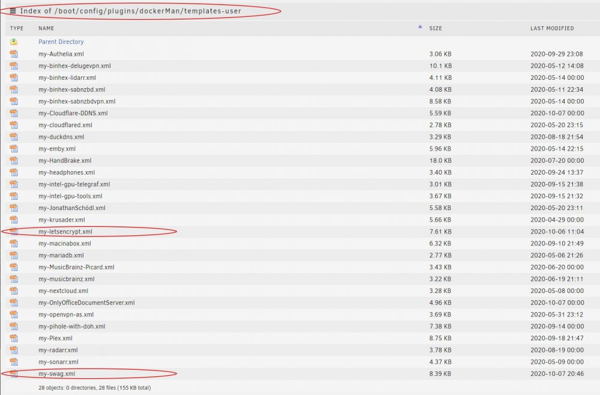This screenshot has height=395, width=600.
Task: Open the my-nextcloud.xml file name
Action: pyautogui.click(x=63, y=291)
